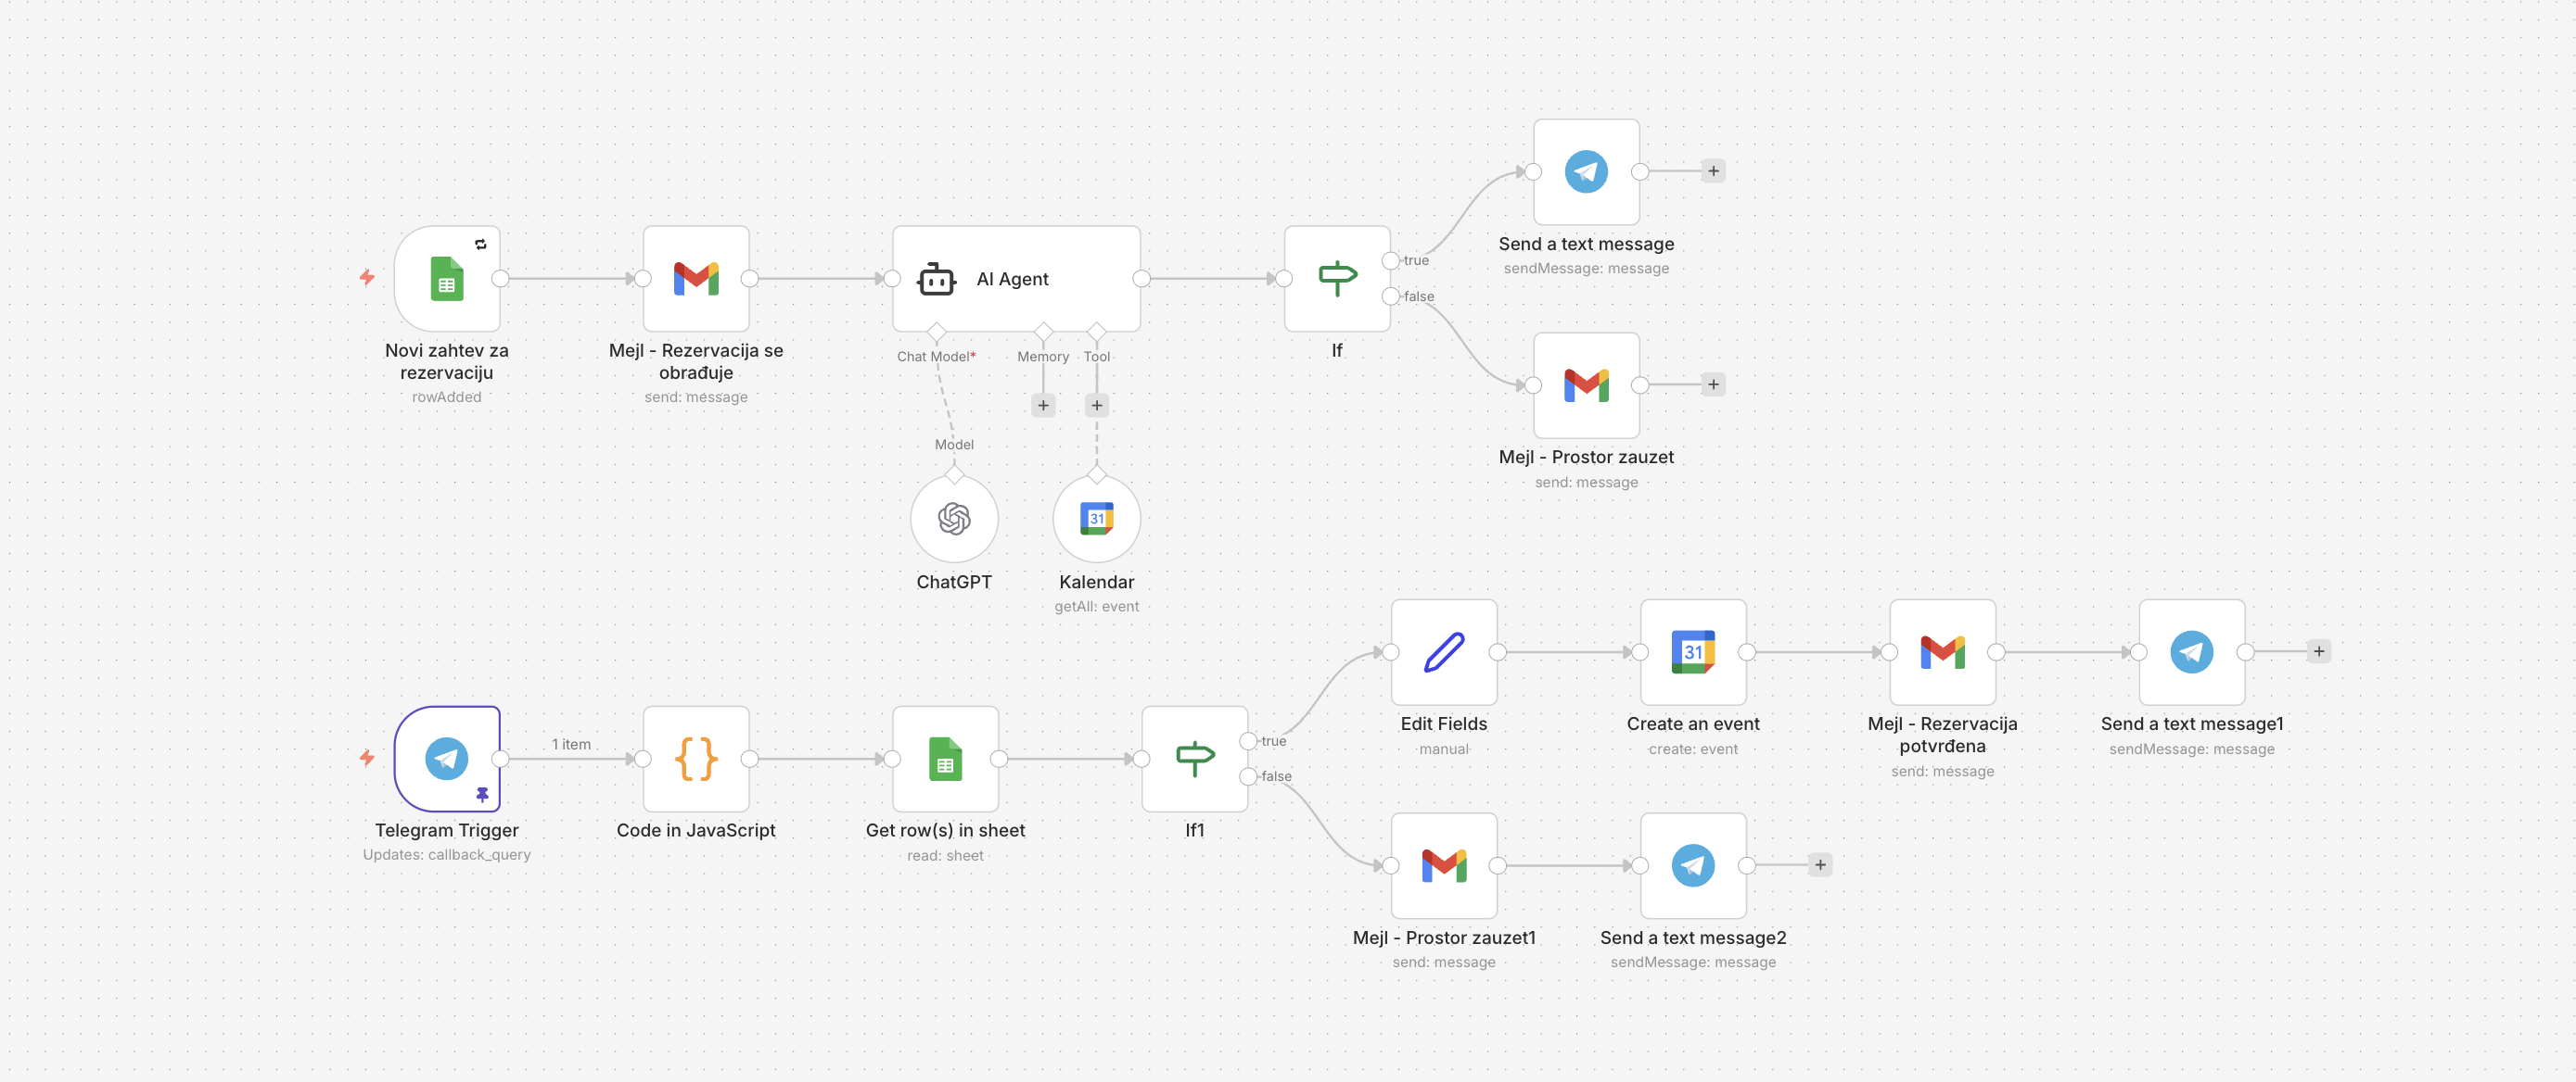
Task: Select the Edit Fields pencil node
Action: [x=1444, y=652]
